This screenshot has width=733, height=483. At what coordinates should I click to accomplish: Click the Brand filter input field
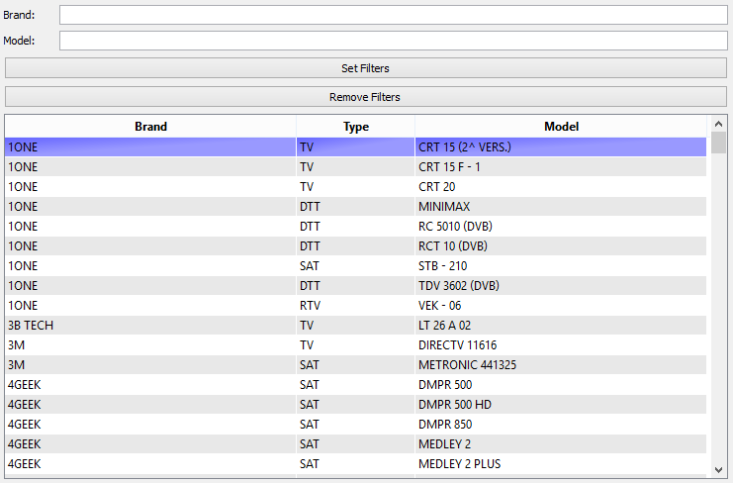[x=393, y=15]
